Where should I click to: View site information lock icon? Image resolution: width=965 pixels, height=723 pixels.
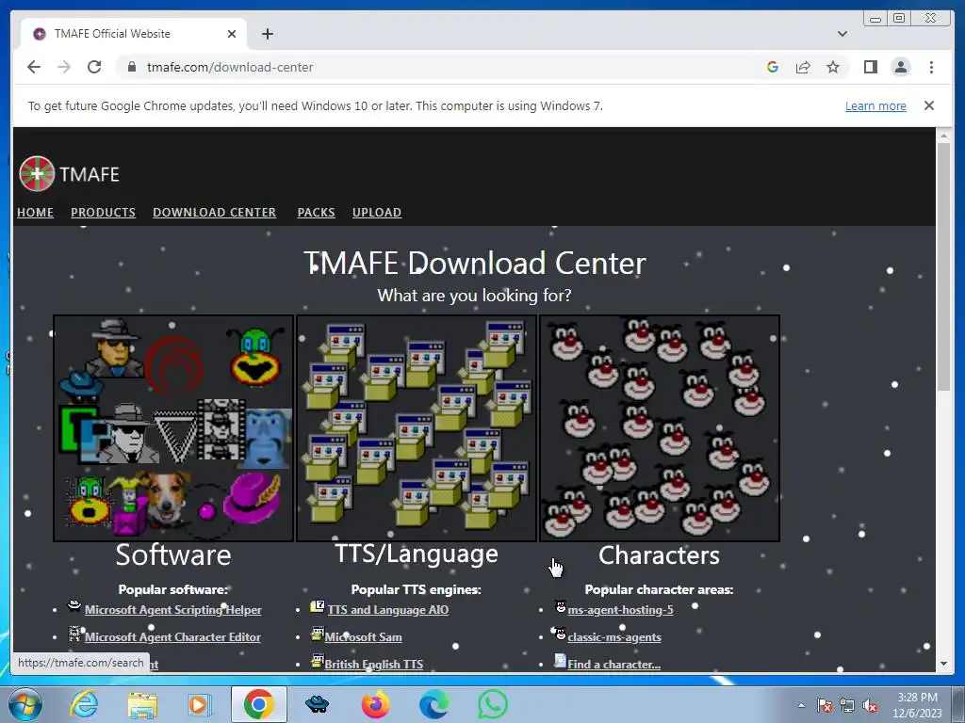[x=131, y=67]
